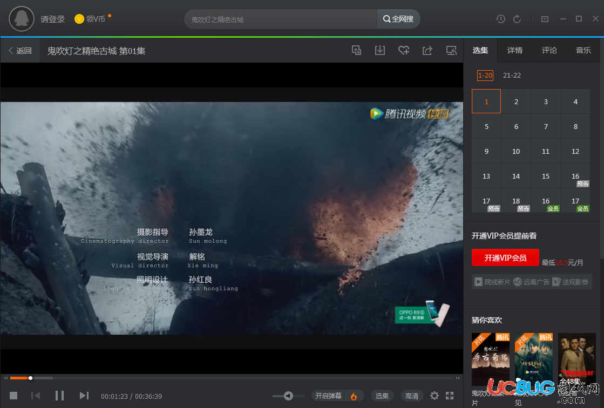Play episode 7
This screenshot has width=604, height=408.
pyautogui.click(x=546, y=126)
